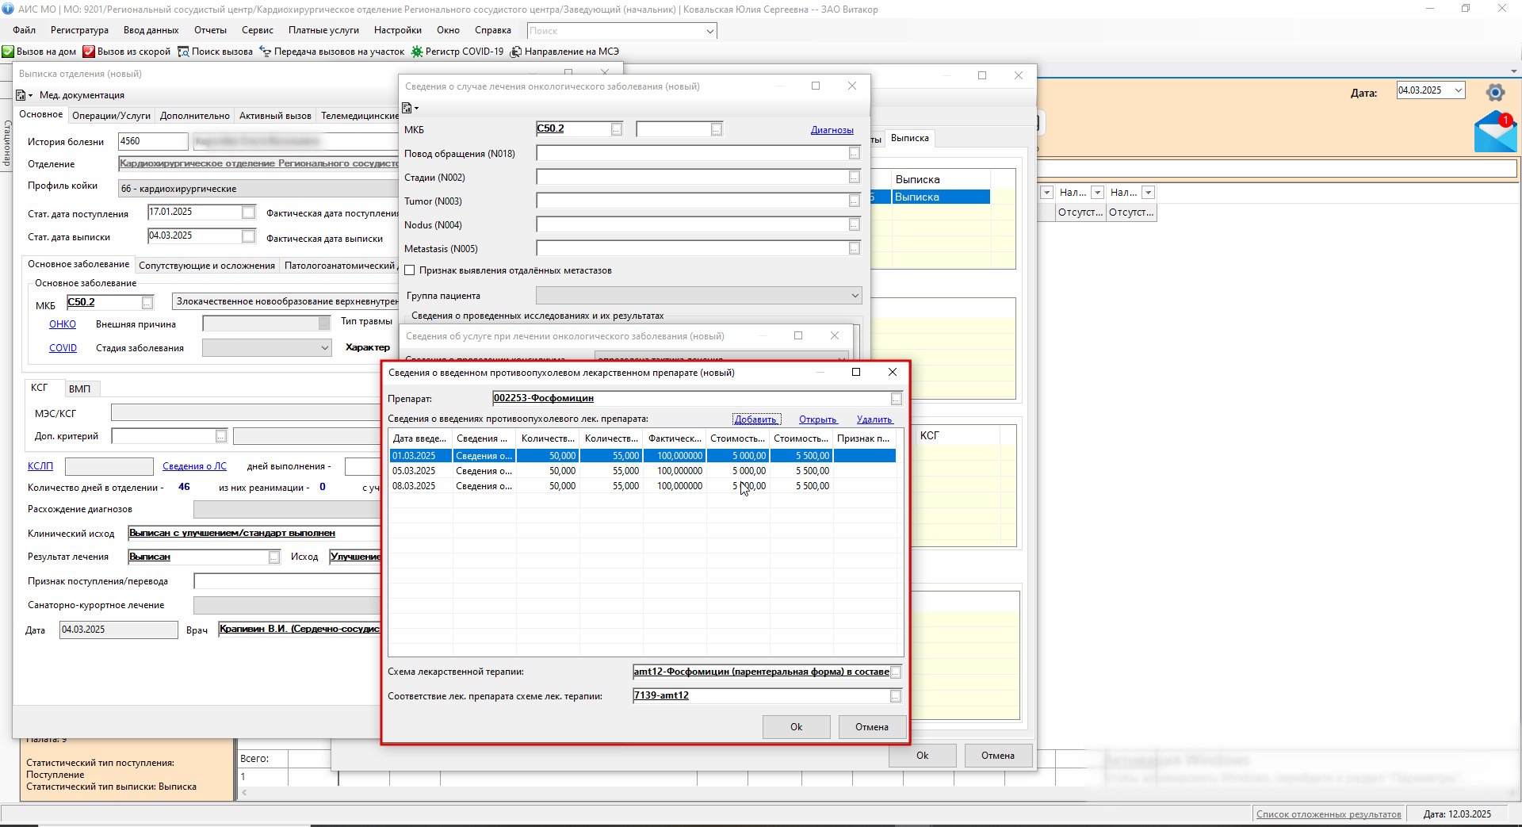1522x827 pixels.
Task: Open the 'Платные услуги' menu
Action: tap(323, 30)
